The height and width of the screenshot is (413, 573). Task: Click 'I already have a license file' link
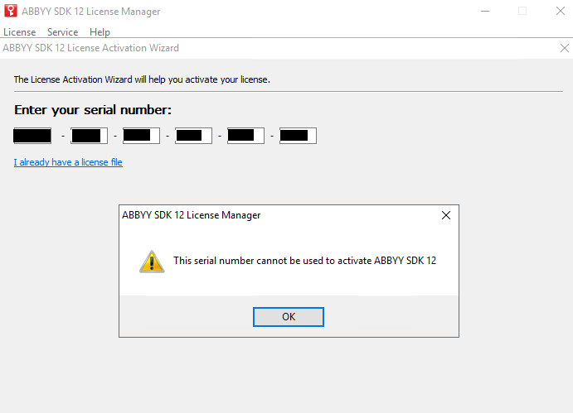[x=68, y=162]
